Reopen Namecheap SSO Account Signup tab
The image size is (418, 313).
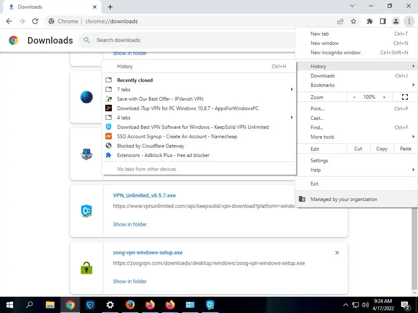coord(199,137)
